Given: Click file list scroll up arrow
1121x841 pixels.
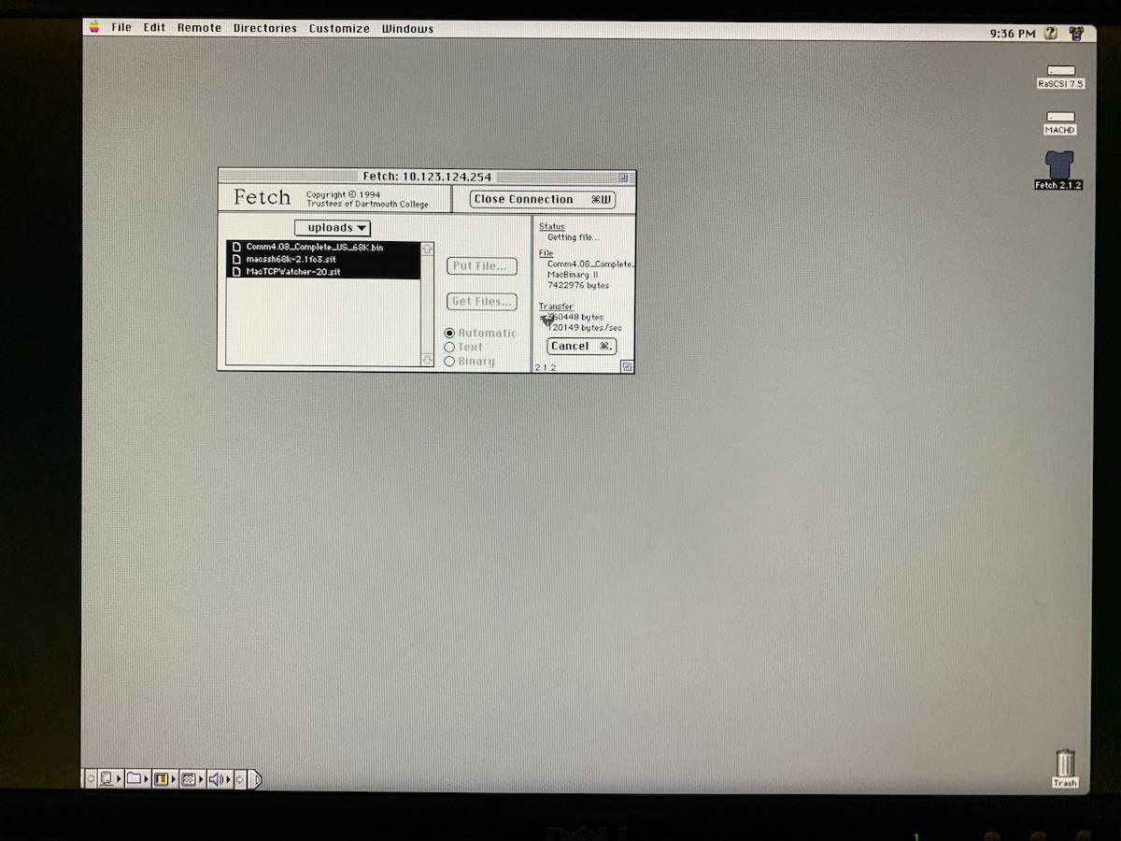Looking at the screenshot, I should click(x=427, y=249).
